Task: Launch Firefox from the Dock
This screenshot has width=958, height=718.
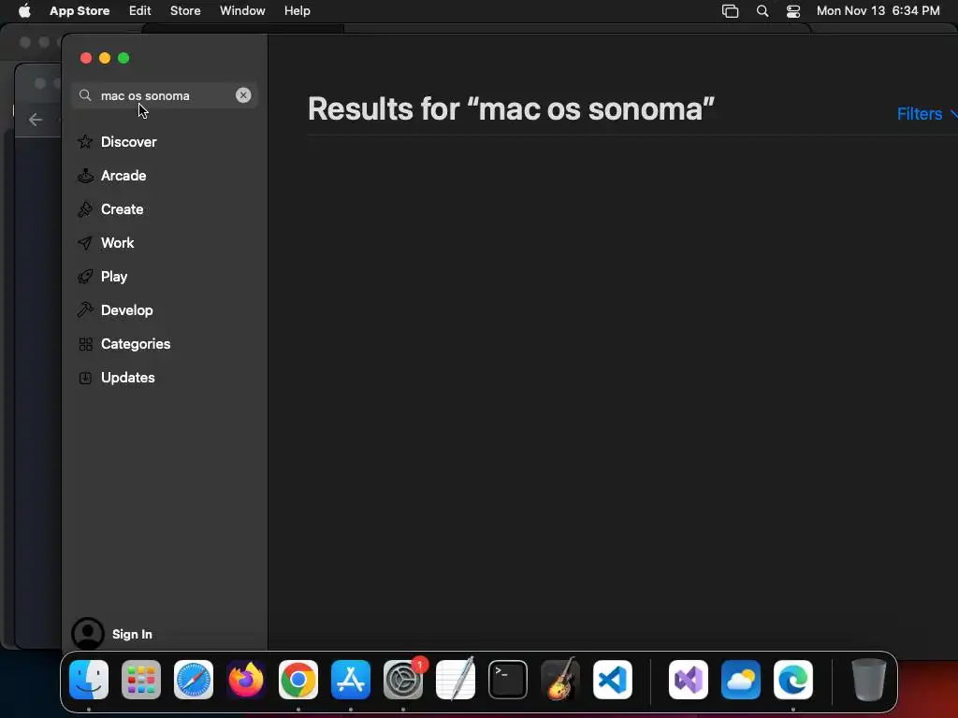Action: (x=246, y=680)
